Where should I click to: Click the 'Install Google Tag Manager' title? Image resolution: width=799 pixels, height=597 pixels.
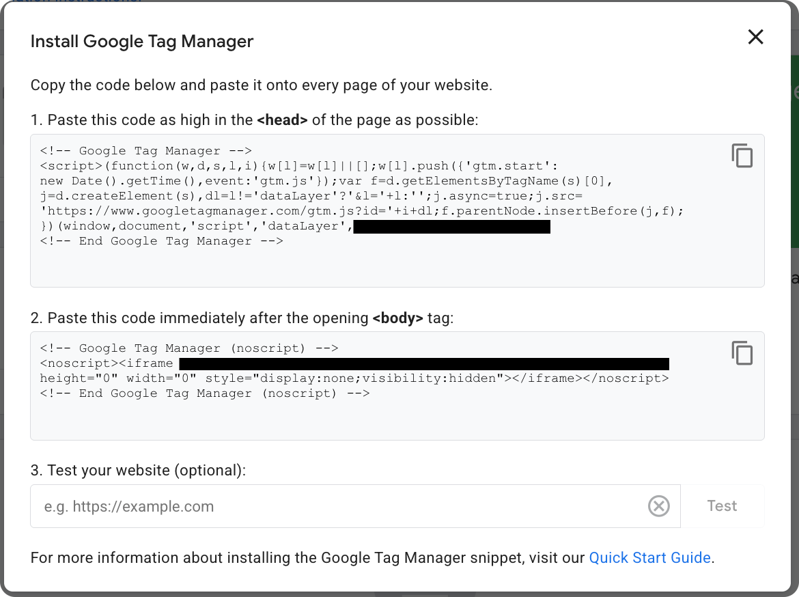(141, 41)
